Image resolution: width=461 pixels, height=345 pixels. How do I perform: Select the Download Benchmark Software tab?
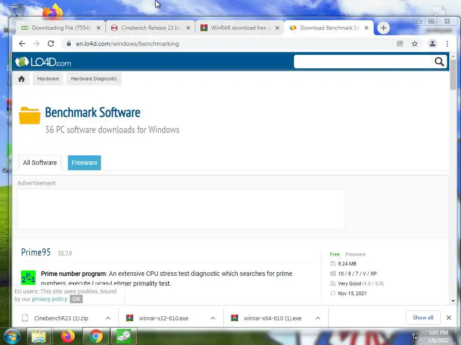(329, 28)
